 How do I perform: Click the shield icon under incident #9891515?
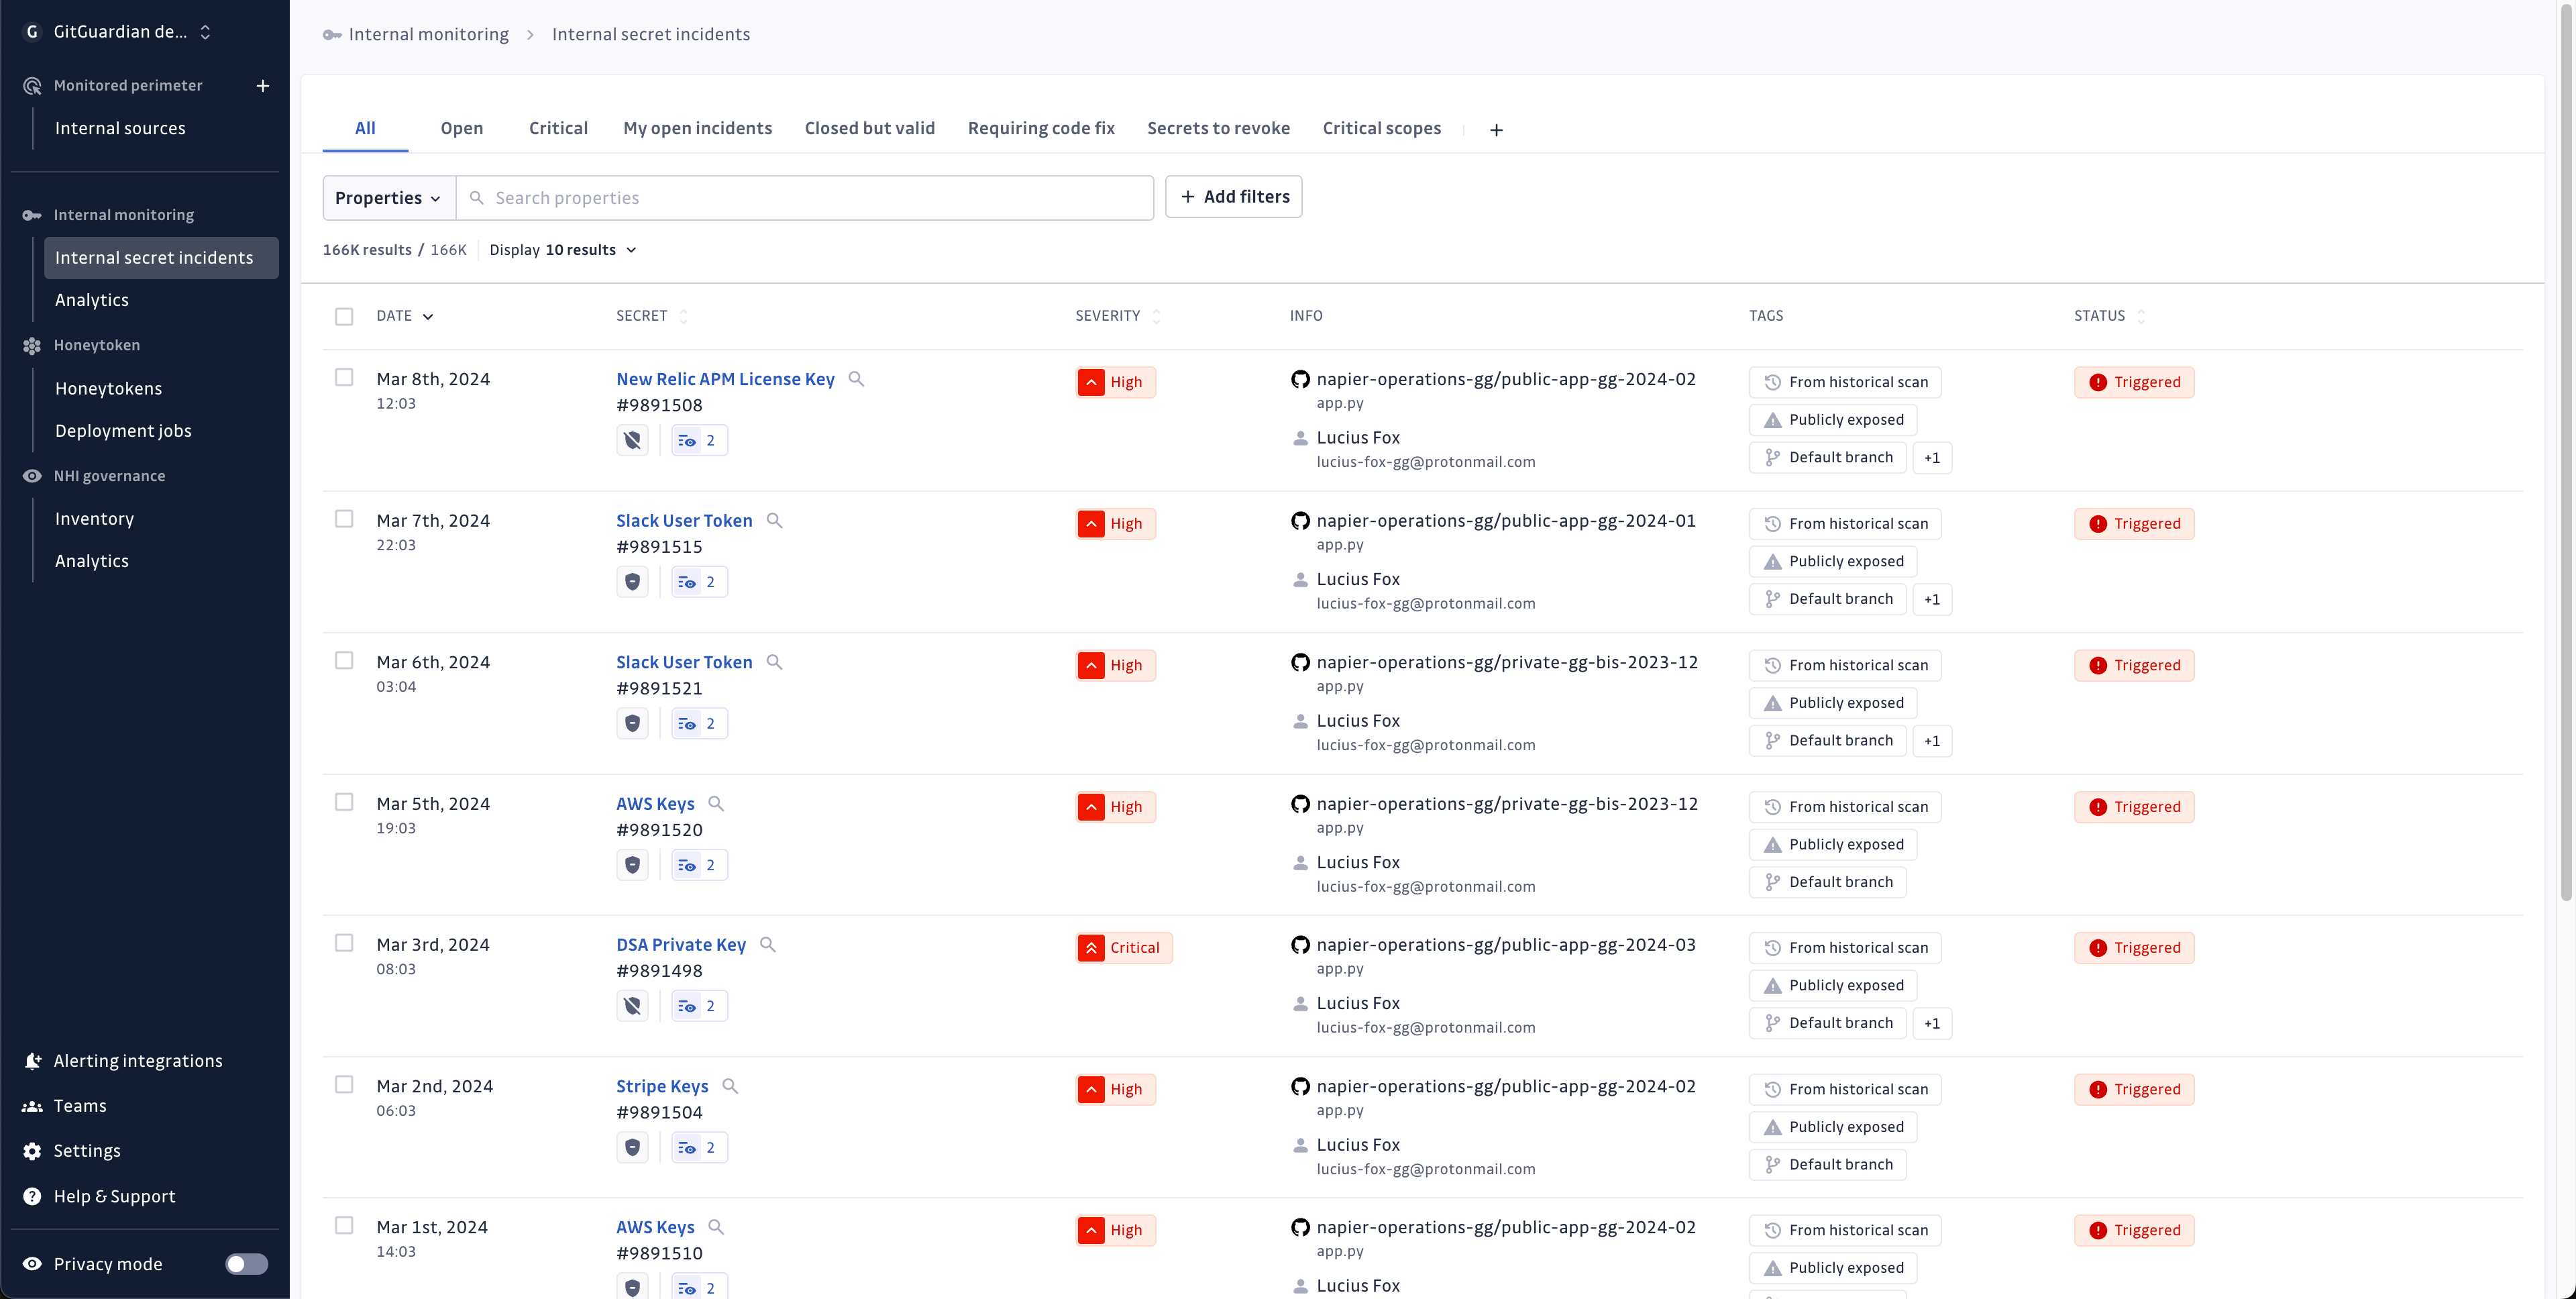pyautogui.click(x=632, y=582)
